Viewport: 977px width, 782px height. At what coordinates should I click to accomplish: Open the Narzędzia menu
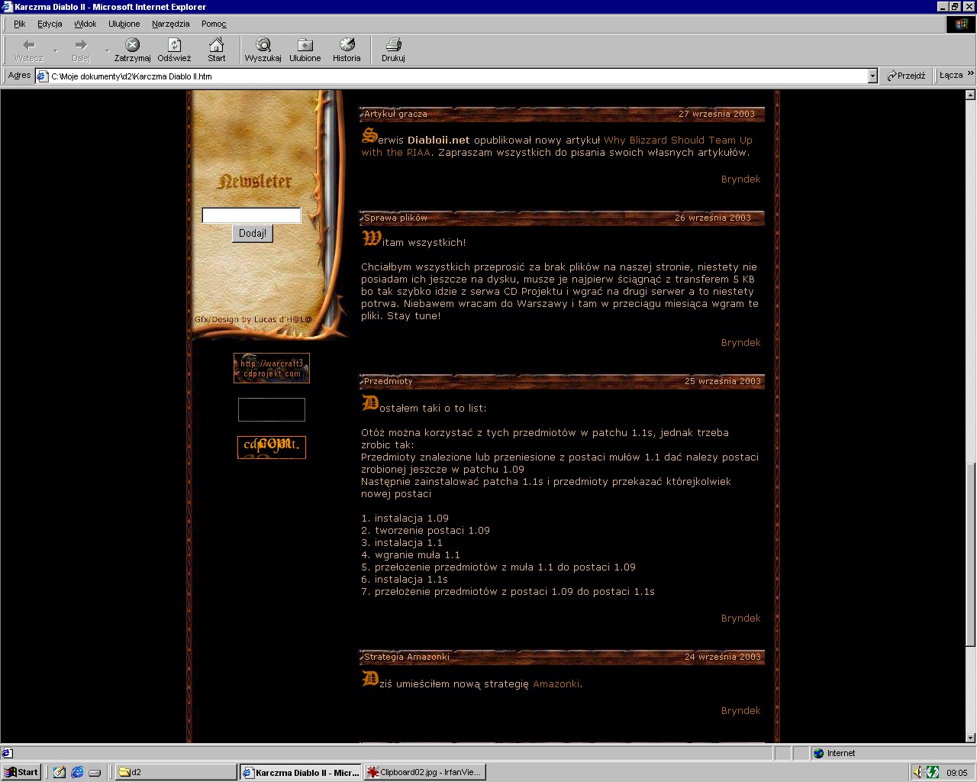coord(170,24)
